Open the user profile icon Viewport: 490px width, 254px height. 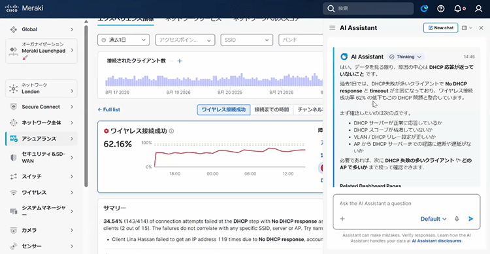pyautogui.click(x=478, y=8)
